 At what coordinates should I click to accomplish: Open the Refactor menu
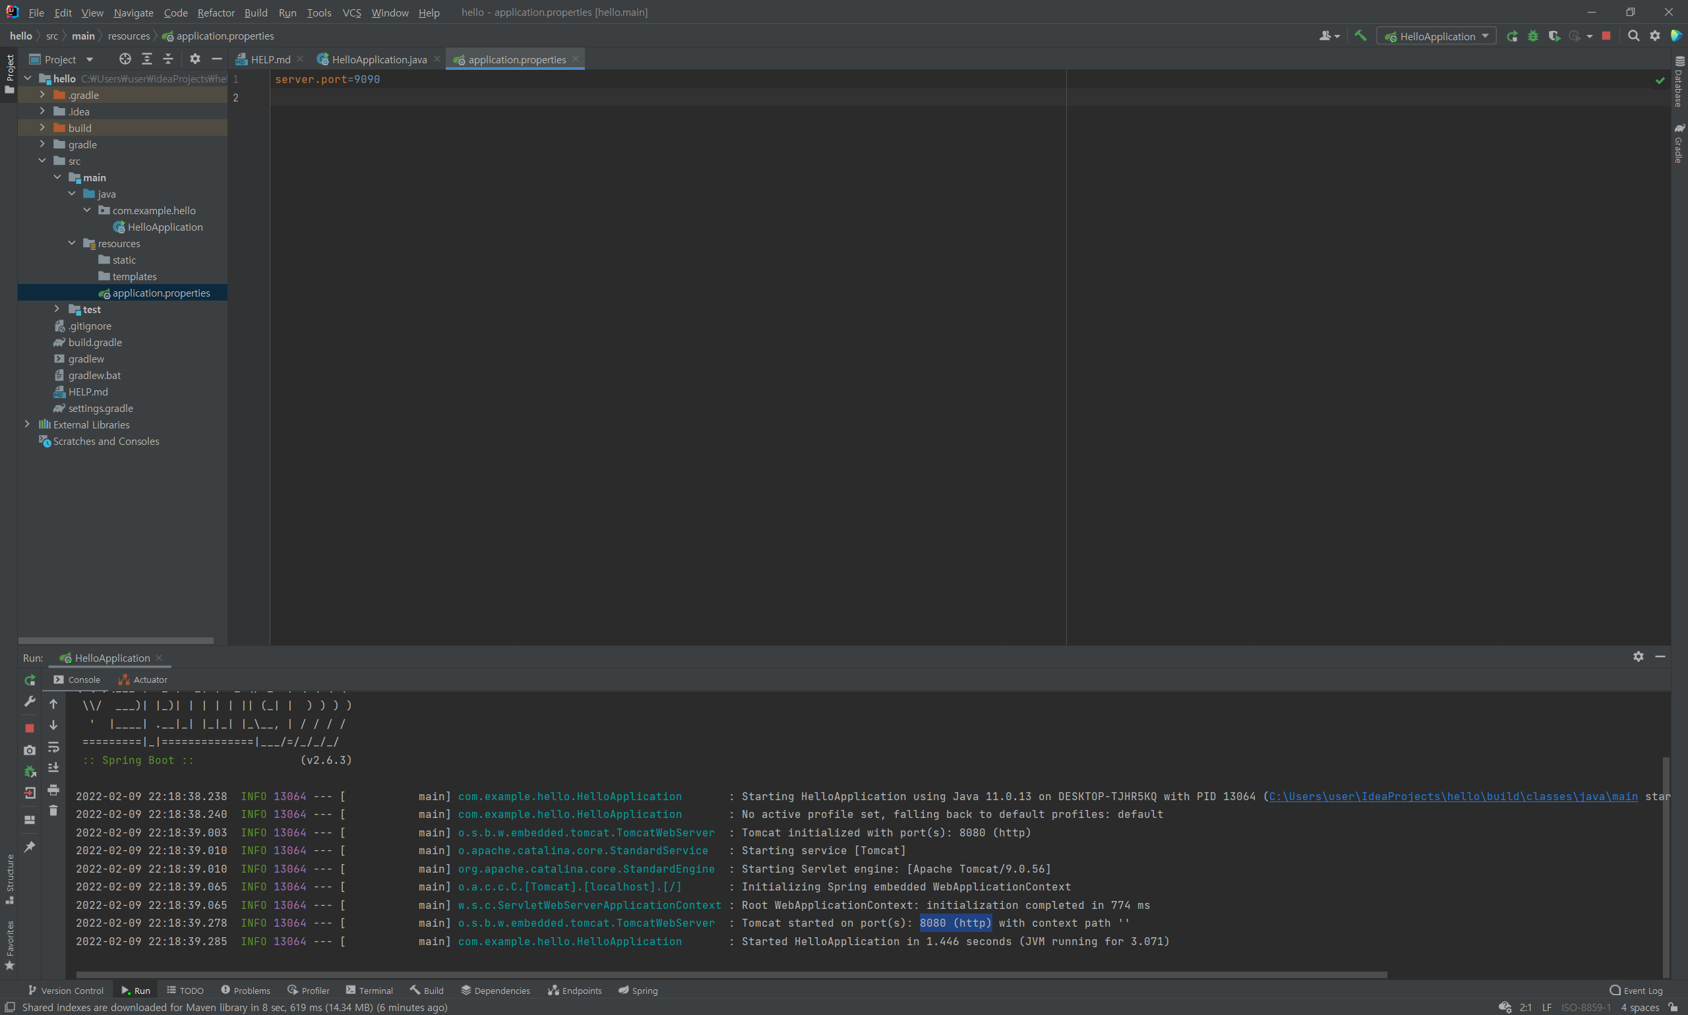[x=216, y=13]
